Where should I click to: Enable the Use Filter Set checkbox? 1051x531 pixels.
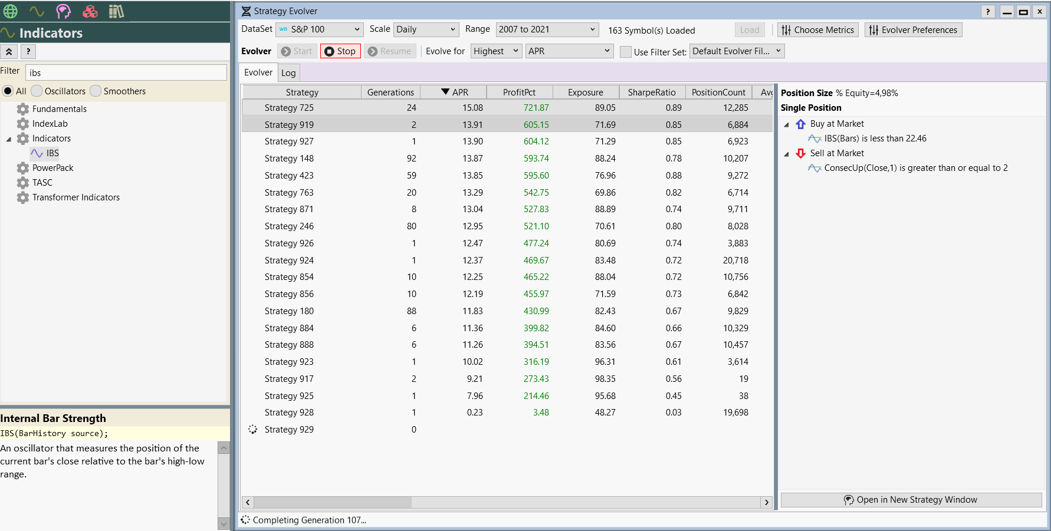[x=626, y=52]
